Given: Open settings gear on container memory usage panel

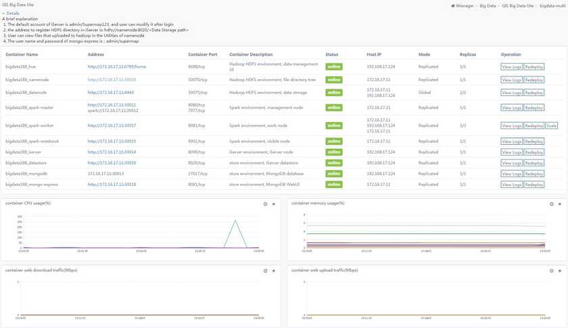Looking at the screenshot, I should [551, 204].
